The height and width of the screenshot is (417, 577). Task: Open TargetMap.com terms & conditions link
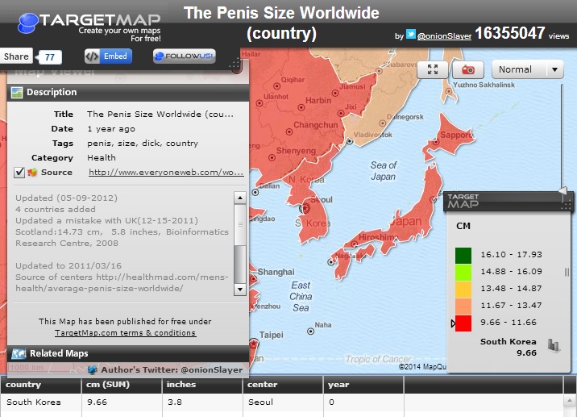coord(125,333)
